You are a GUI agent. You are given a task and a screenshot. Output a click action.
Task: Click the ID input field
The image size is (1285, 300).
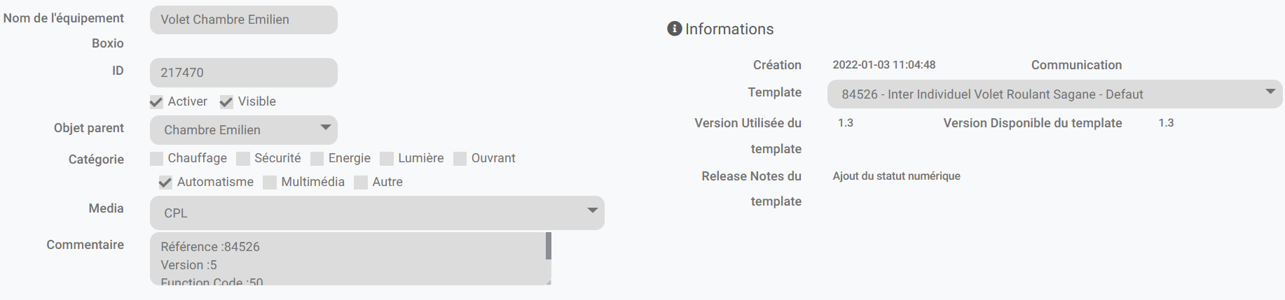click(243, 73)
